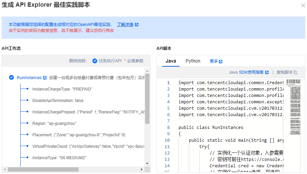
Task: Click external-link icon next to RunInstances
Action: point(45,78)
